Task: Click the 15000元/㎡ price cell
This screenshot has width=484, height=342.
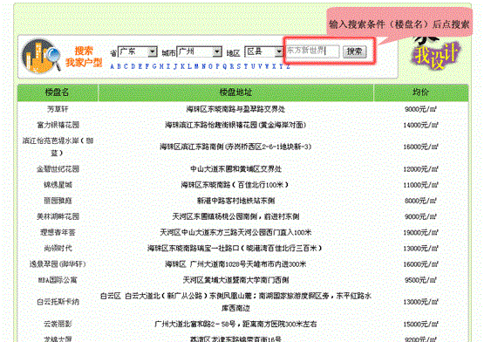Action: [x=420, y=324]
